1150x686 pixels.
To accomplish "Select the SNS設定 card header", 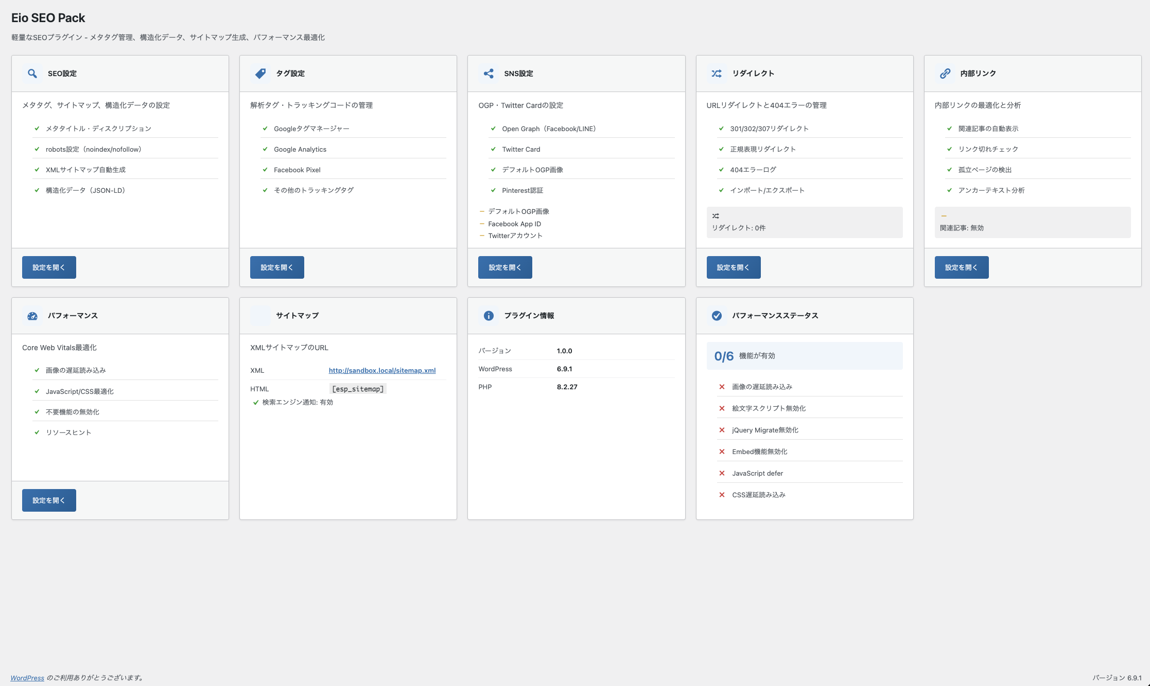I will point(519,73).
